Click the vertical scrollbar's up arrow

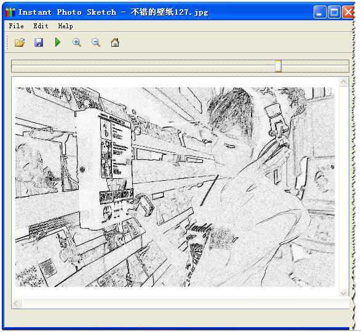pos(344,82)
